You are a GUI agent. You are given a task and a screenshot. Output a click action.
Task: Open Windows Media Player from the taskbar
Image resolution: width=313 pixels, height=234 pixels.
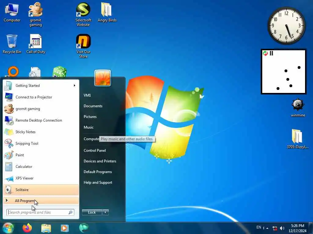(64, 228)
